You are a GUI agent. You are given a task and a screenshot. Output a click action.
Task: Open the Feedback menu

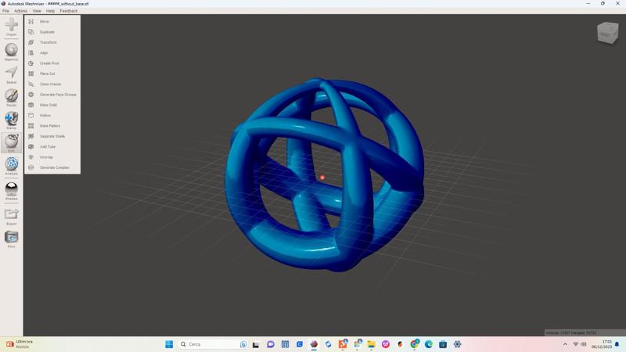pyautogui.click(x=69, y=11)
